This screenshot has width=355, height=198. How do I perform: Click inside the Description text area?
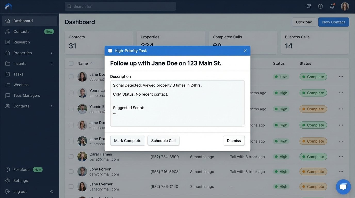point(177,103)
